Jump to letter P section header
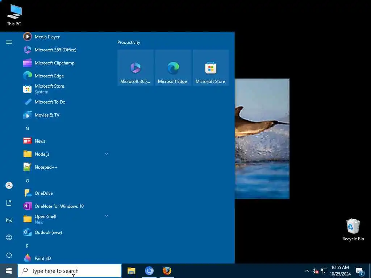Screen dimensions: 371x278 [27, 246]
